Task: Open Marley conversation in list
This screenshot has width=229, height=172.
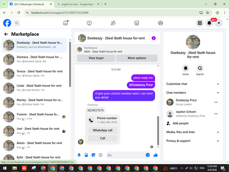Action: 34,102
